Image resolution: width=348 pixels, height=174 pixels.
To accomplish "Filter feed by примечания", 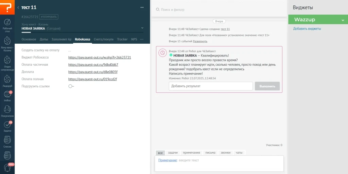I will coord(191,153).
